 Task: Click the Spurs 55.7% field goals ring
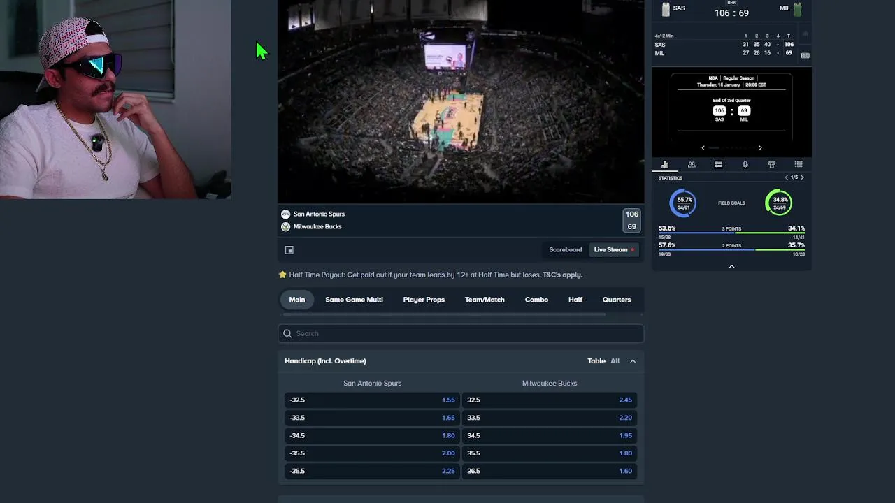[x=683, y=203]
